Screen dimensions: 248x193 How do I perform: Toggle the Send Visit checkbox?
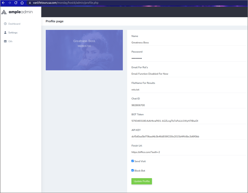point(132,161)
